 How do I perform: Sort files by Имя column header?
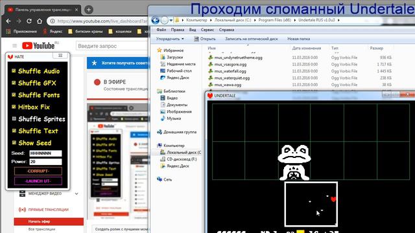coord(211,48)
